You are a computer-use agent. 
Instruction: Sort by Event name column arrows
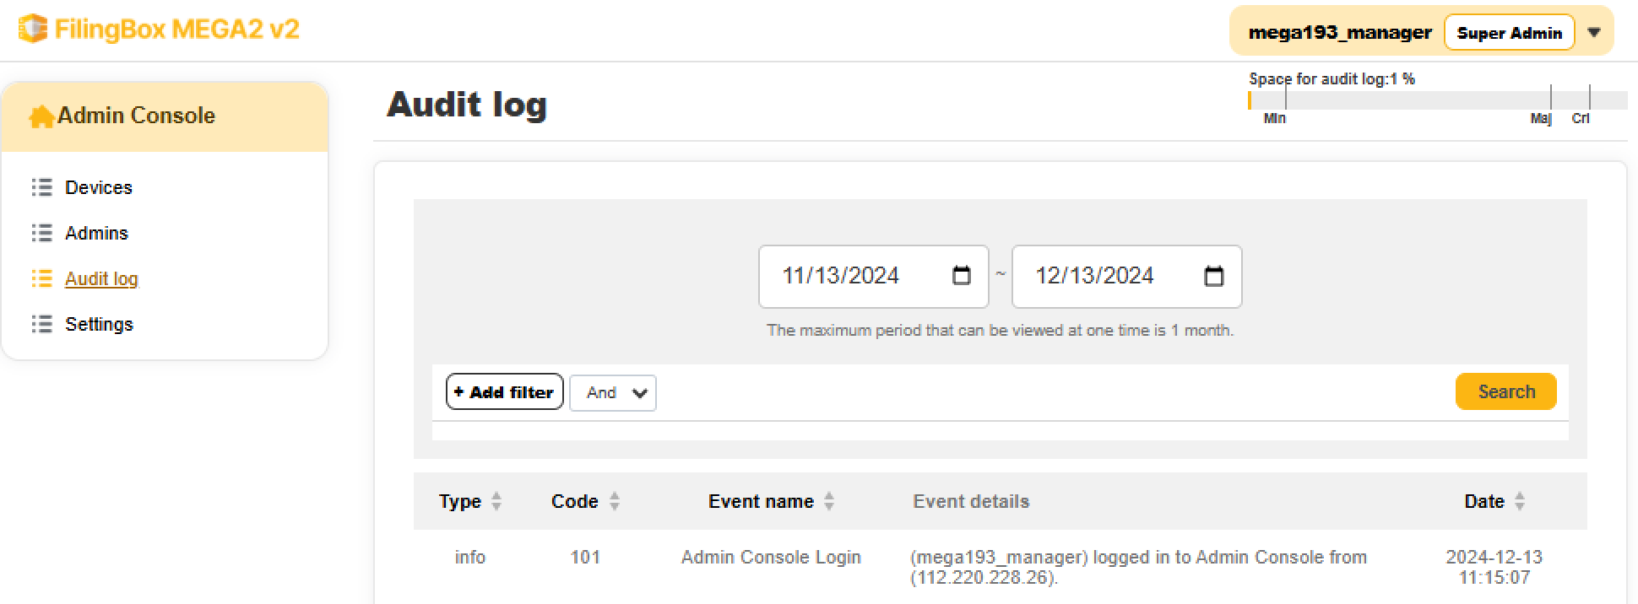829,501
